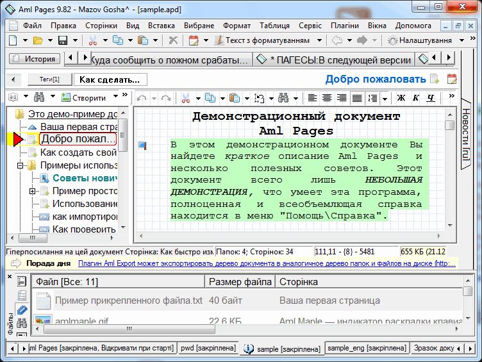Open dropdown arrow beside Налаштування

[x=461, y=40]
